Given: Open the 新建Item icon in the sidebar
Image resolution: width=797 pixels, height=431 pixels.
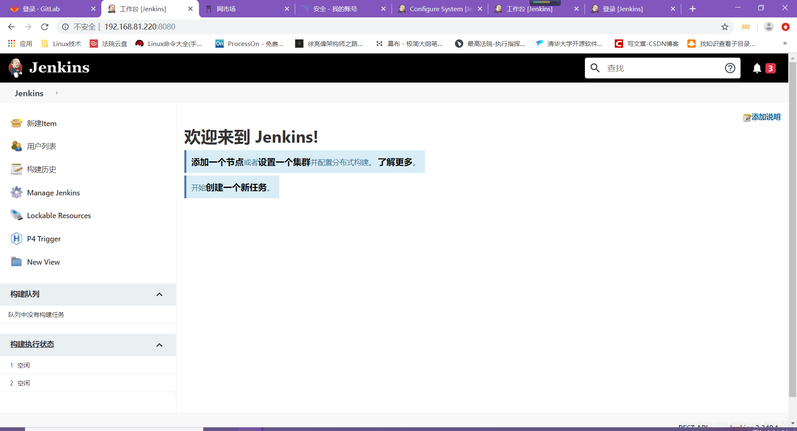Looking at the screenshot, I should point(17,123).
